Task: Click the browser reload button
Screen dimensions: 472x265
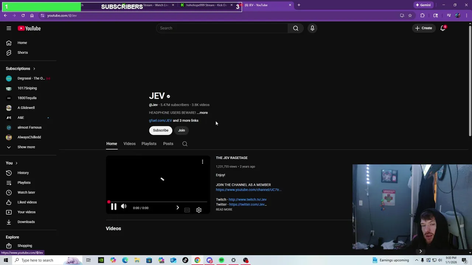Action: tap(23, 15)
